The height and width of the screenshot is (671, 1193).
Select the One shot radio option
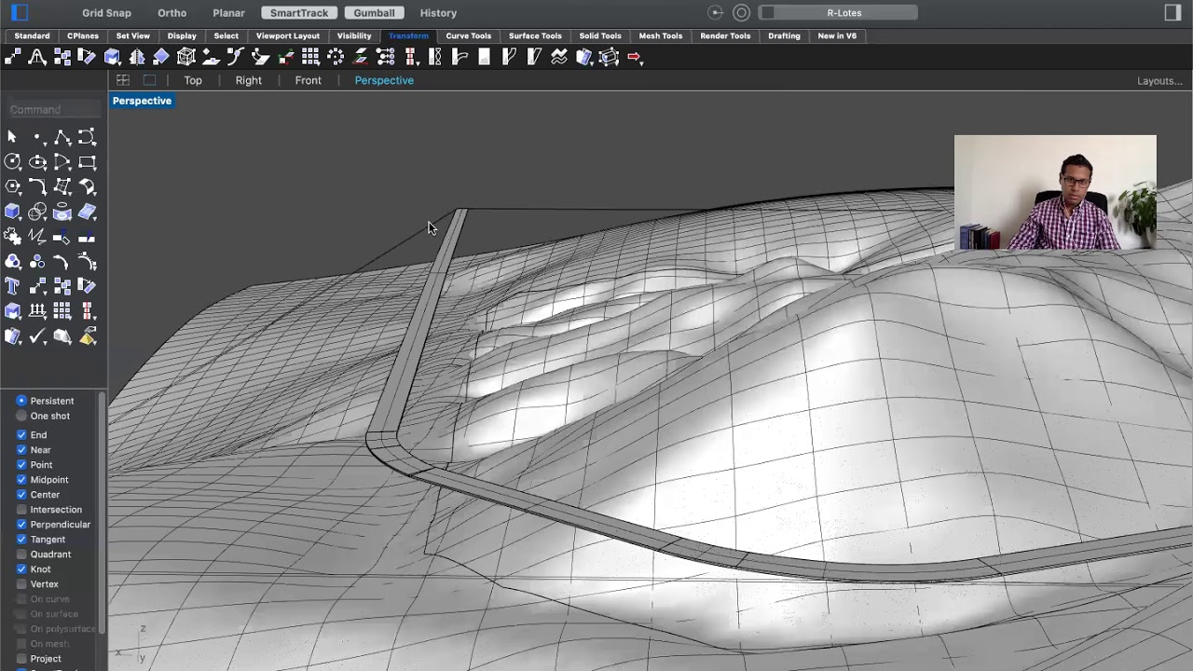pos(21,417)
